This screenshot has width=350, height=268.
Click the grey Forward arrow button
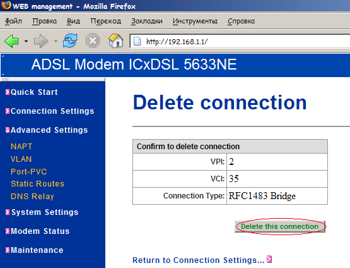[40, 41]
